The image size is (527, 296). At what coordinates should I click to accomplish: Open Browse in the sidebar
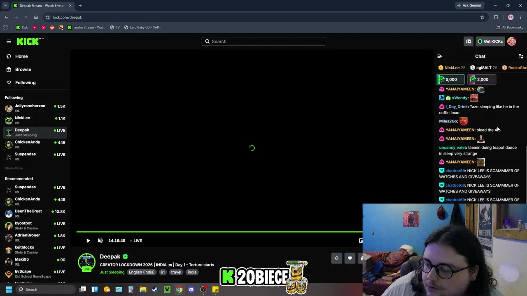[23, 69]
